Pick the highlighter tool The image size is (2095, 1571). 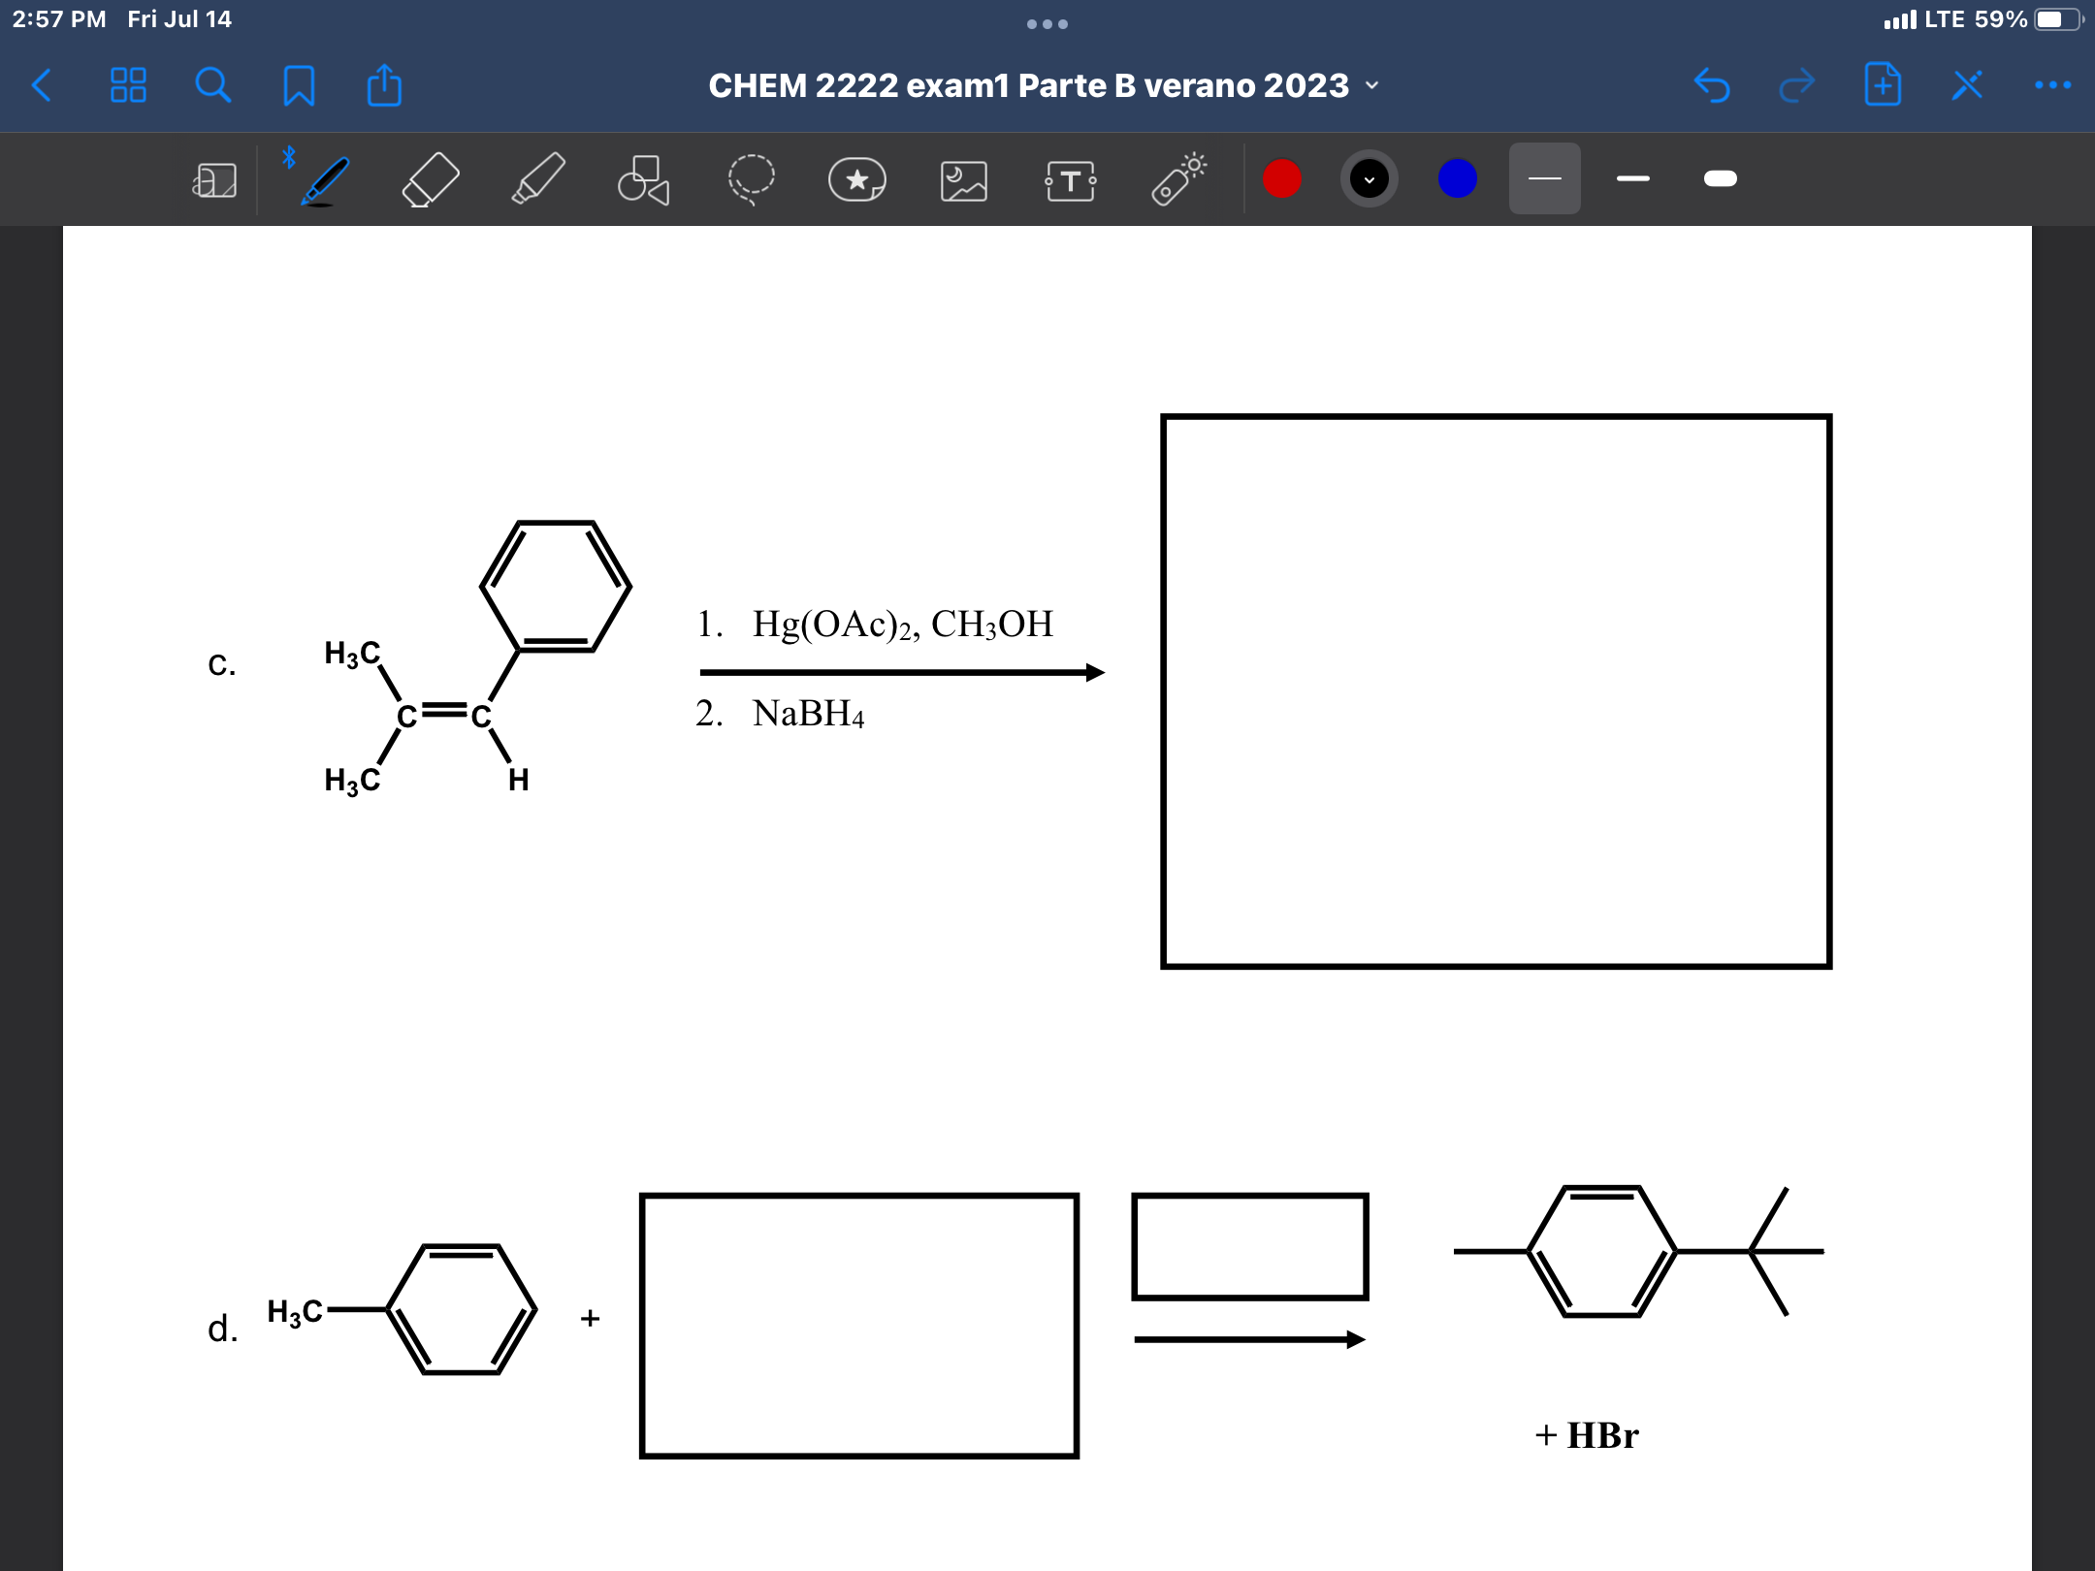tap(539, 179)
